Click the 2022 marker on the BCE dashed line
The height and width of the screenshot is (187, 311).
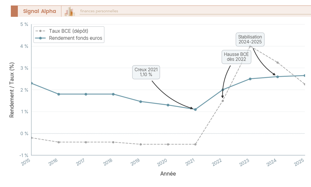tap(222, 101)
